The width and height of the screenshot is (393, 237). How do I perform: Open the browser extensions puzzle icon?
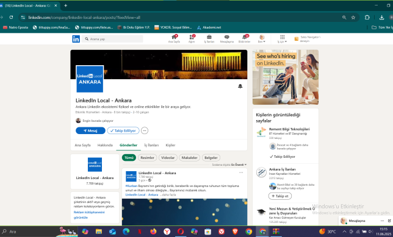[367, 18]
